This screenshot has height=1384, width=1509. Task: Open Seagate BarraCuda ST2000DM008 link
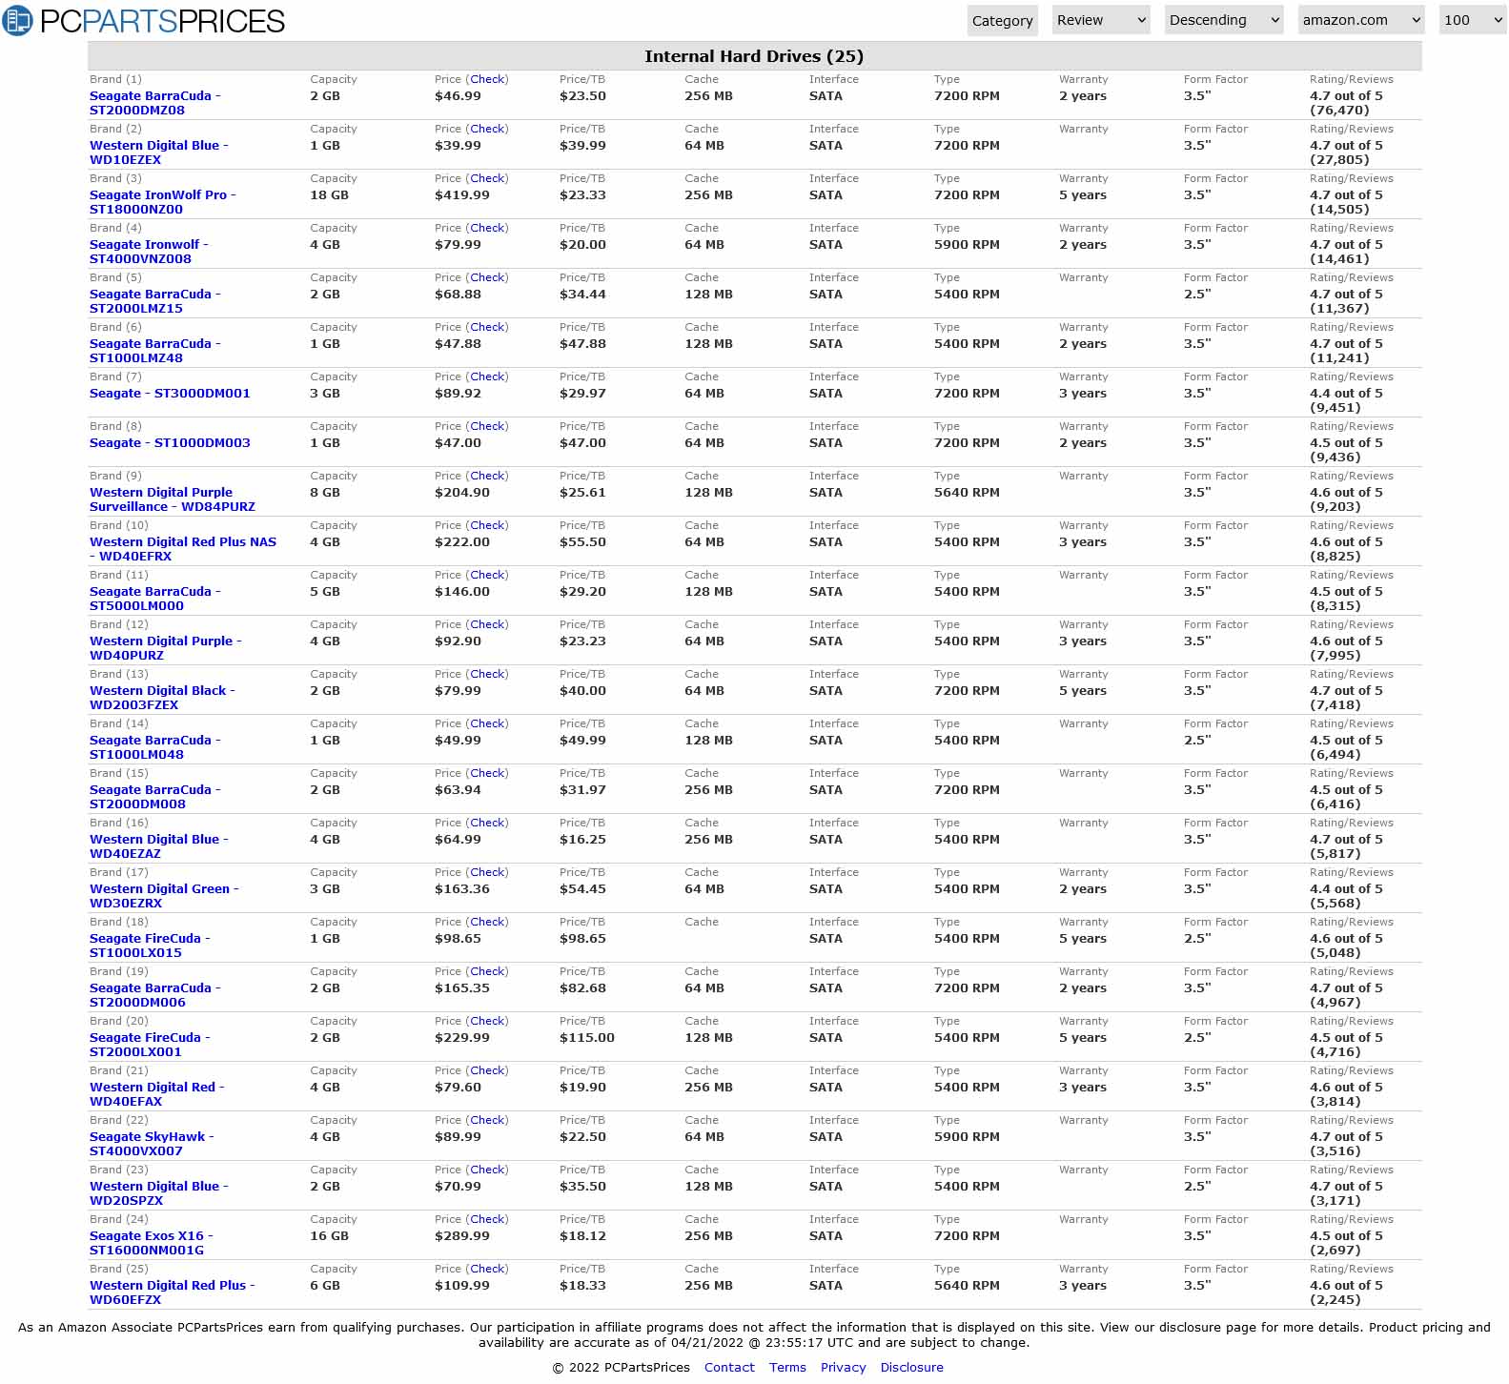tap(155, 797)
